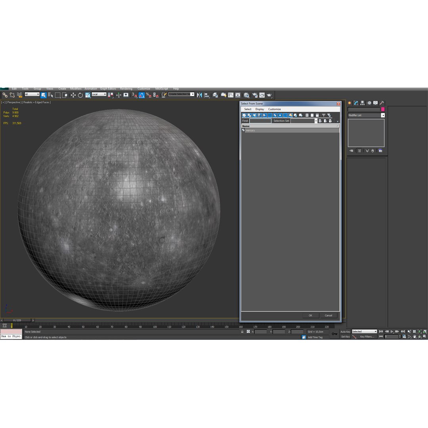Select the Select and Move tool
The height and width of the screenshot is (428, 428).
coord(73,95)
